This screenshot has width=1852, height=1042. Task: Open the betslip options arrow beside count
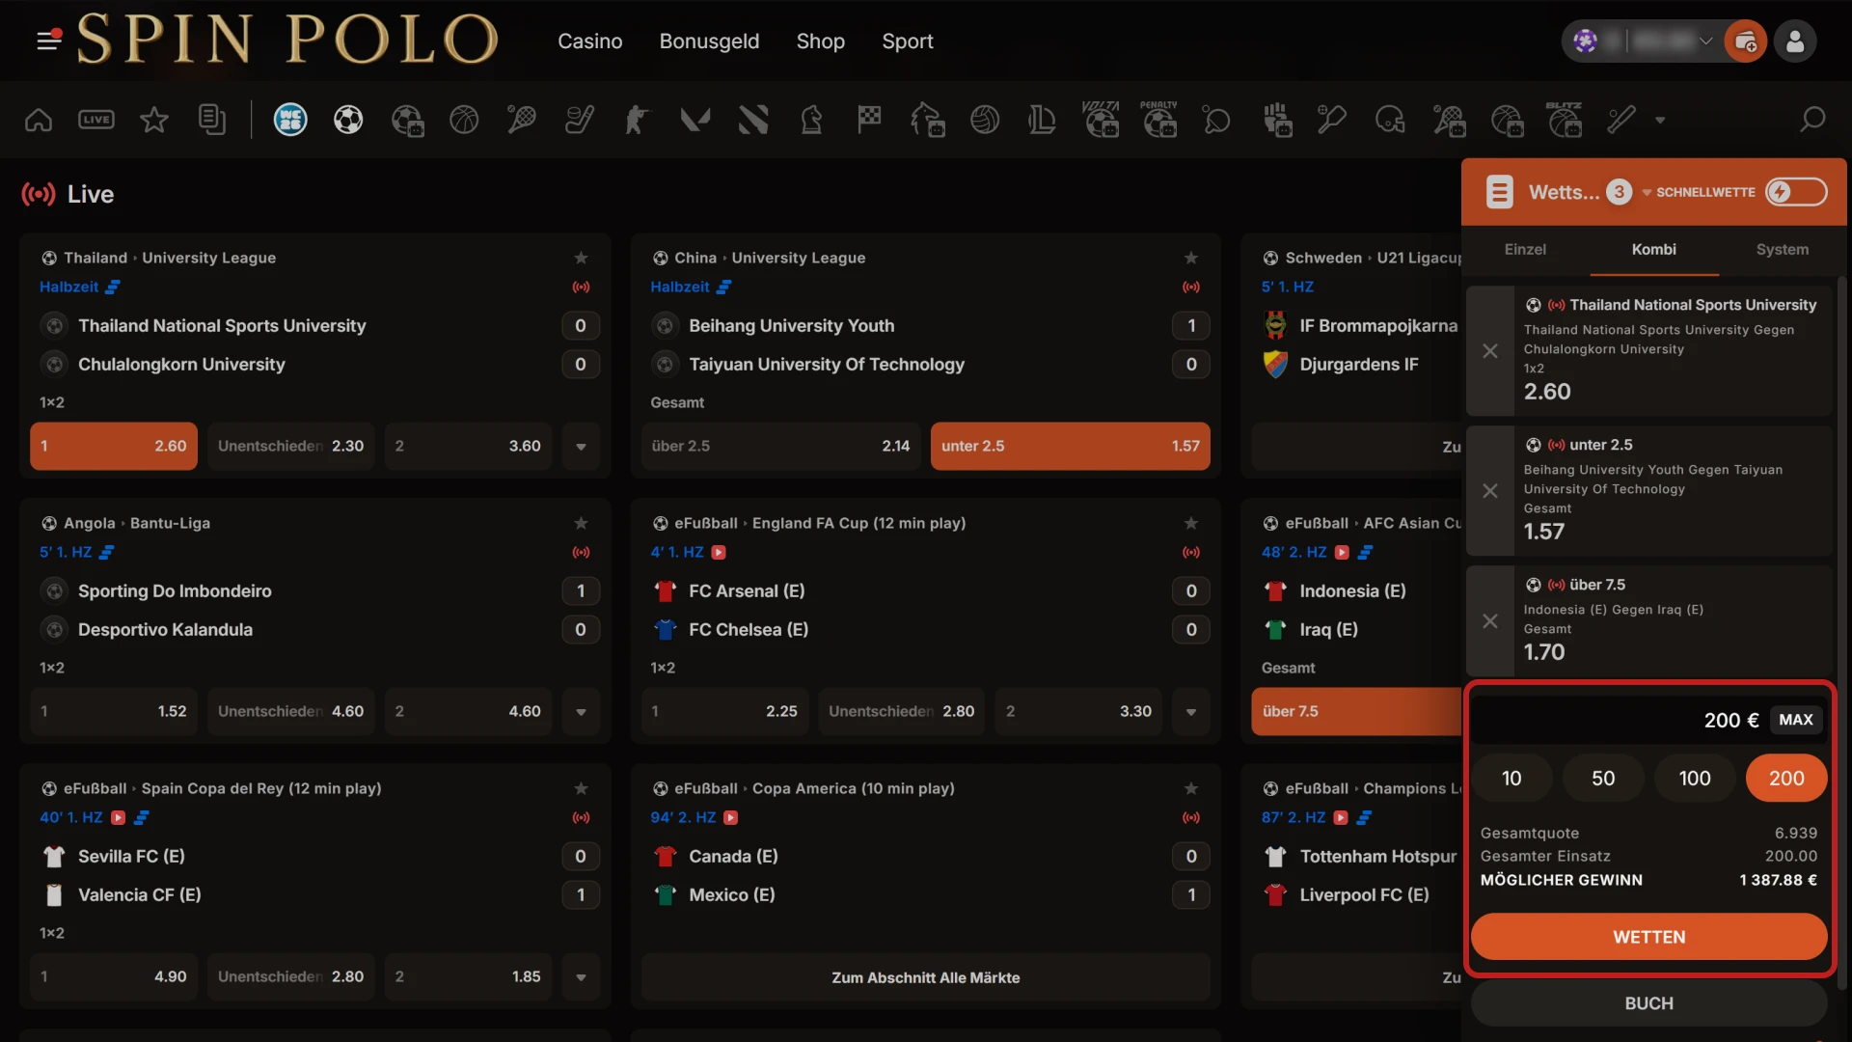point(1647,192)
